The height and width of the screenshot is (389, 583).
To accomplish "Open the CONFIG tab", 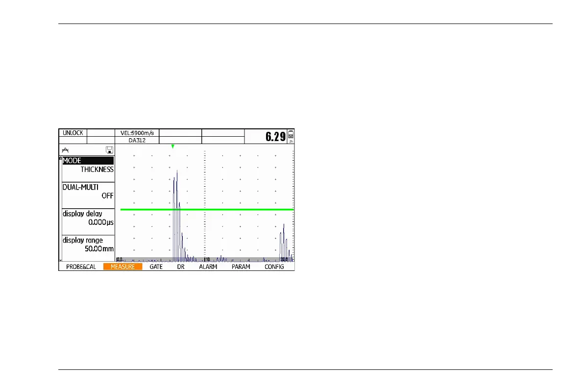I will point(274,267).
